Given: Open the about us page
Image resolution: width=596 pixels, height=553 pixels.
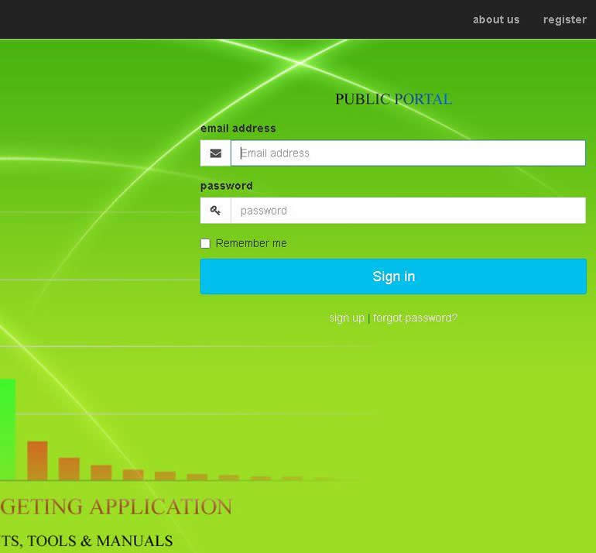Looking at the screenshot, I should click(495, 19).
